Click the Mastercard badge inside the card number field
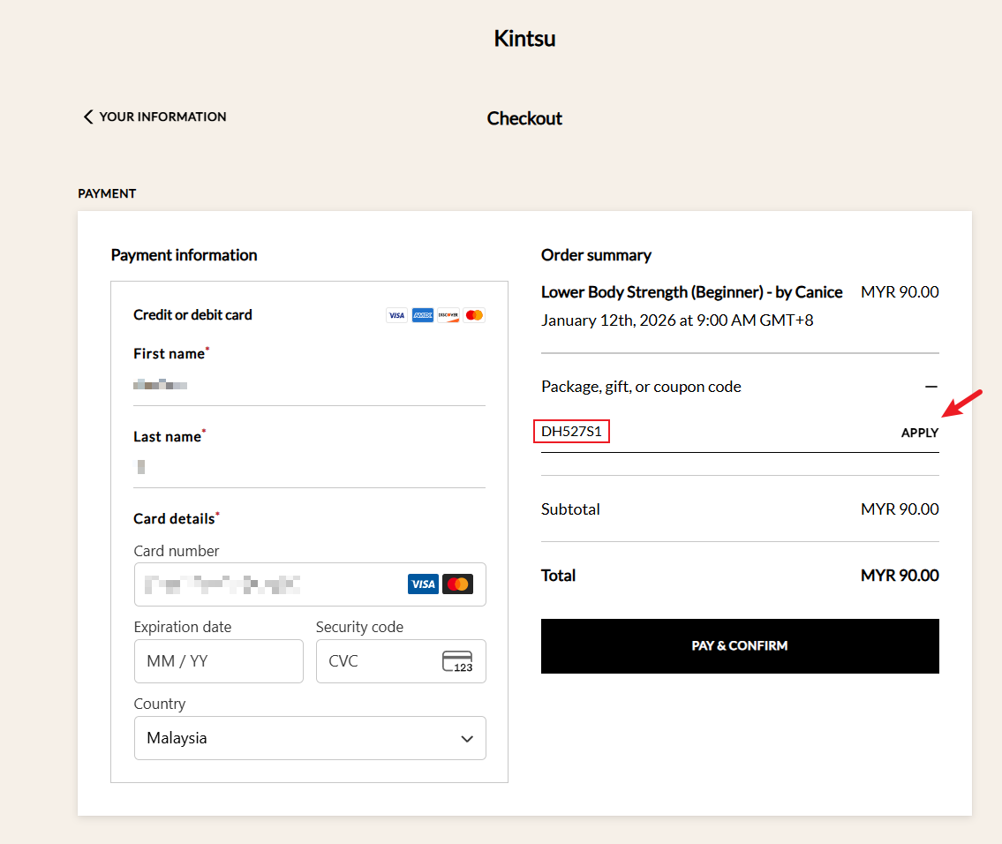This screenshot has width=1002, height=844. (x=458, y=584)
